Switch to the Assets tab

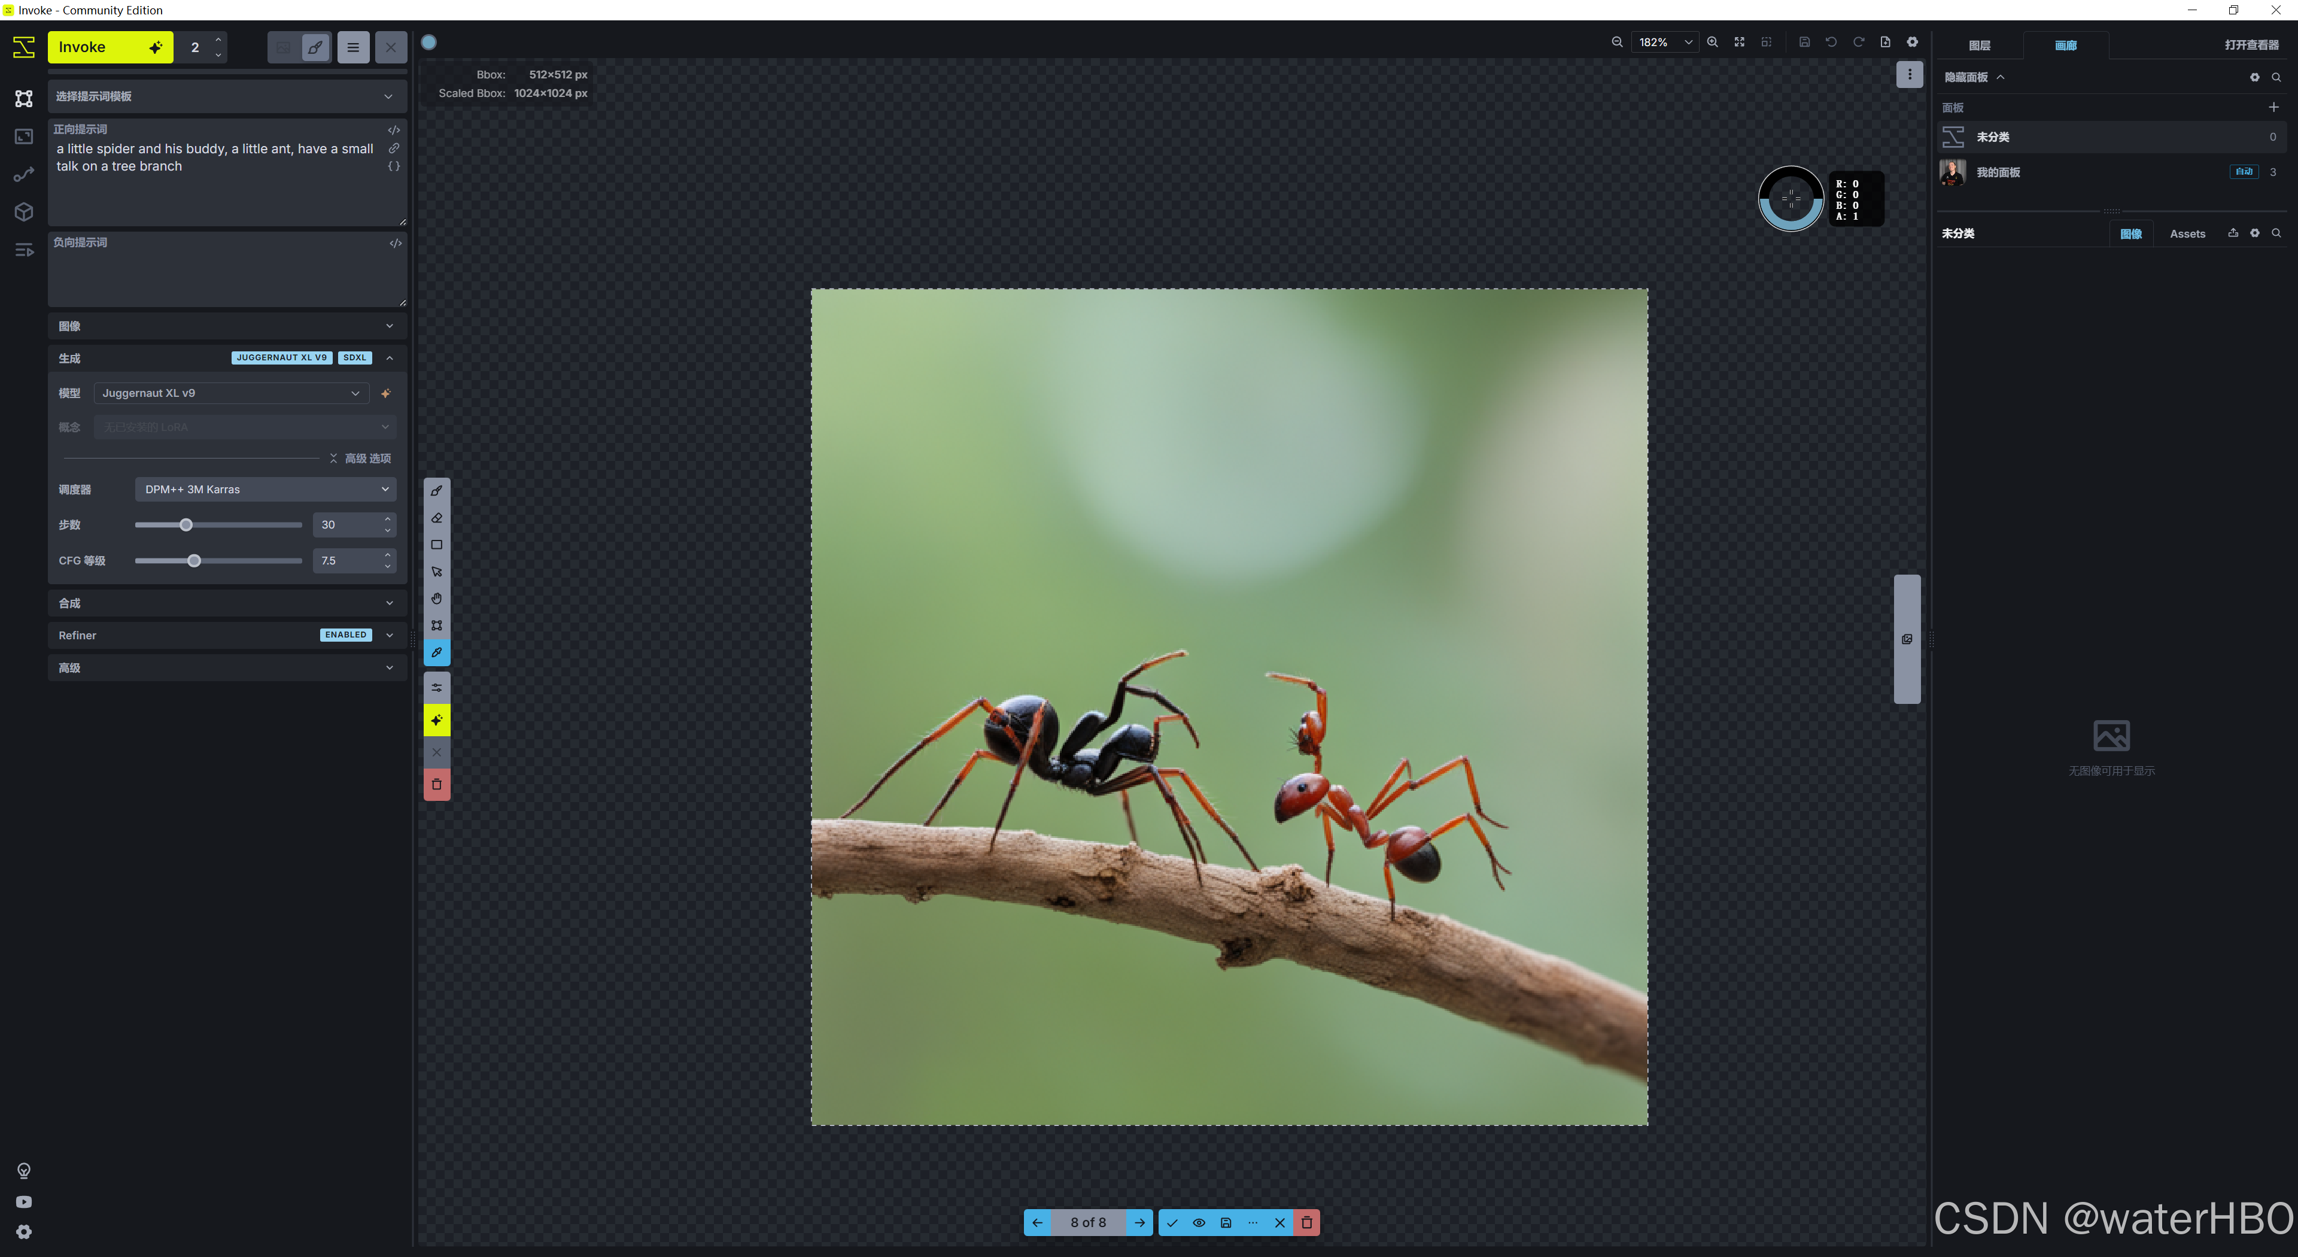2187,233
